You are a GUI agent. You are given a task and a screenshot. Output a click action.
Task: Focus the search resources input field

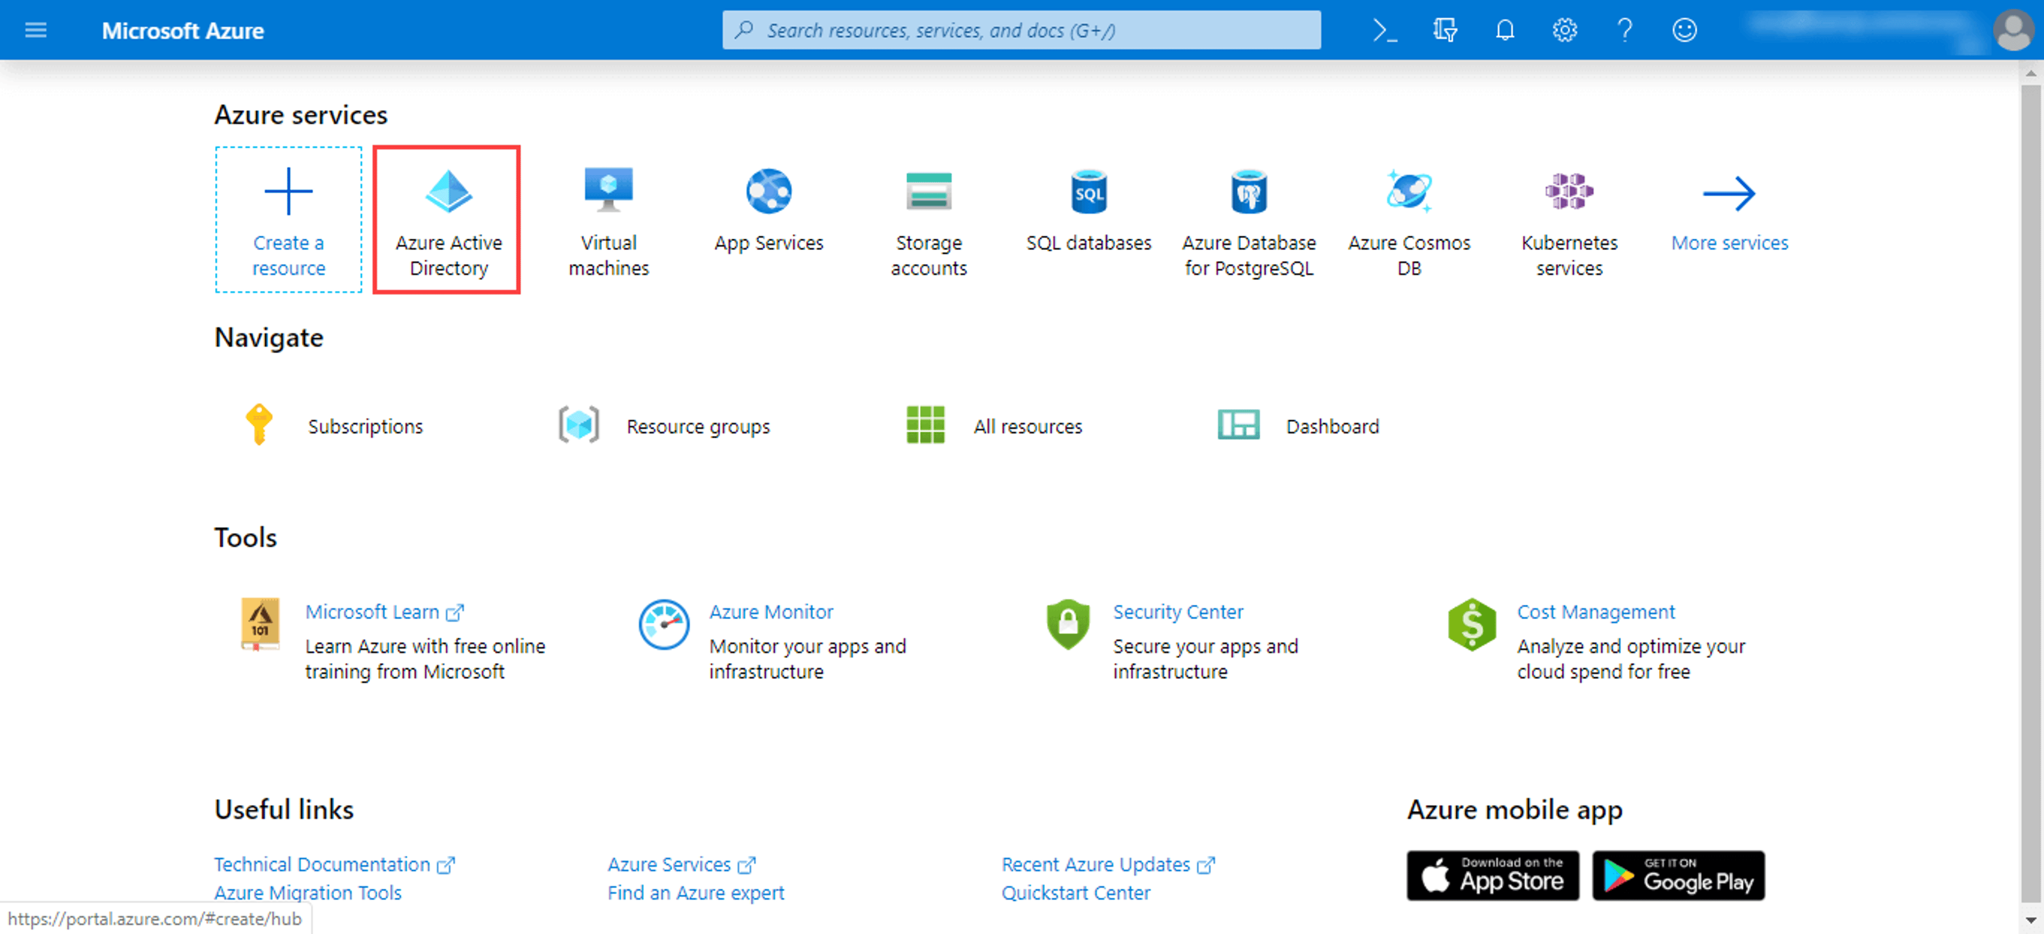pos(1021,30)
